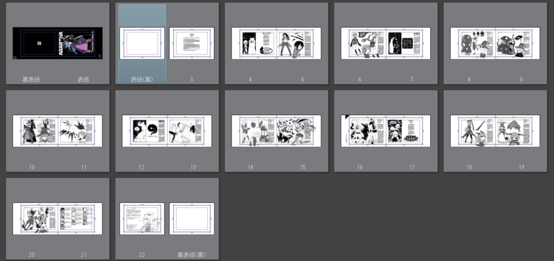This screenshot has height=261, width=554.
Task: Select page 9 thumbnail
Action: [518, 43]
